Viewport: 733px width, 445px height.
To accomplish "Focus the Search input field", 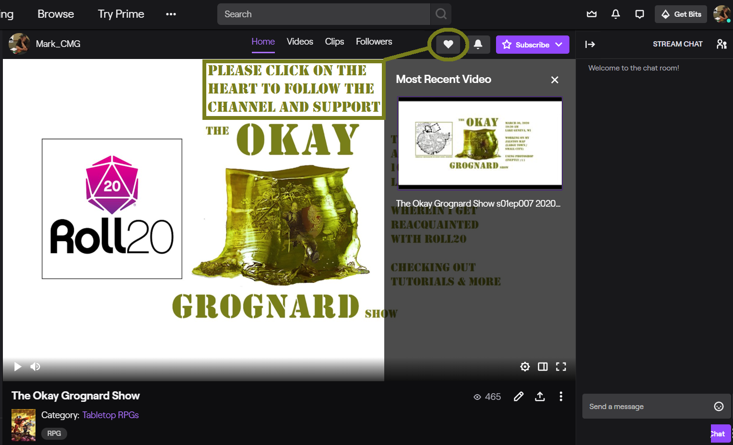I will point(324,14).
